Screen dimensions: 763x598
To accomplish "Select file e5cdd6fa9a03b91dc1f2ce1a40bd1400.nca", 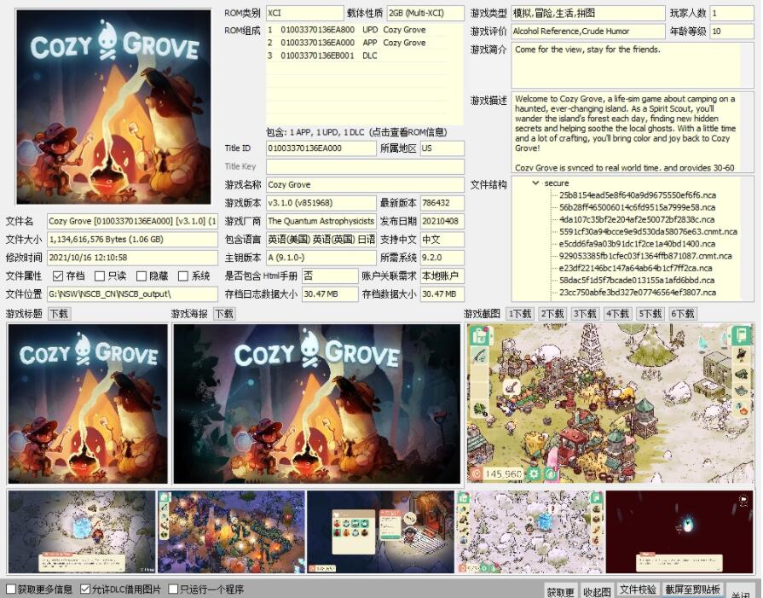I will (636, 244).
